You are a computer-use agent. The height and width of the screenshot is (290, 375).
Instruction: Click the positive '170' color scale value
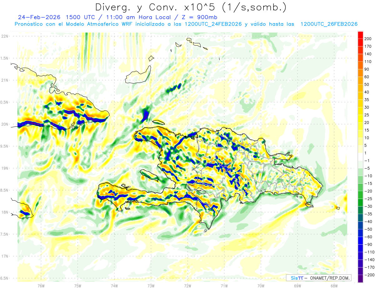(x=368, y=46)
